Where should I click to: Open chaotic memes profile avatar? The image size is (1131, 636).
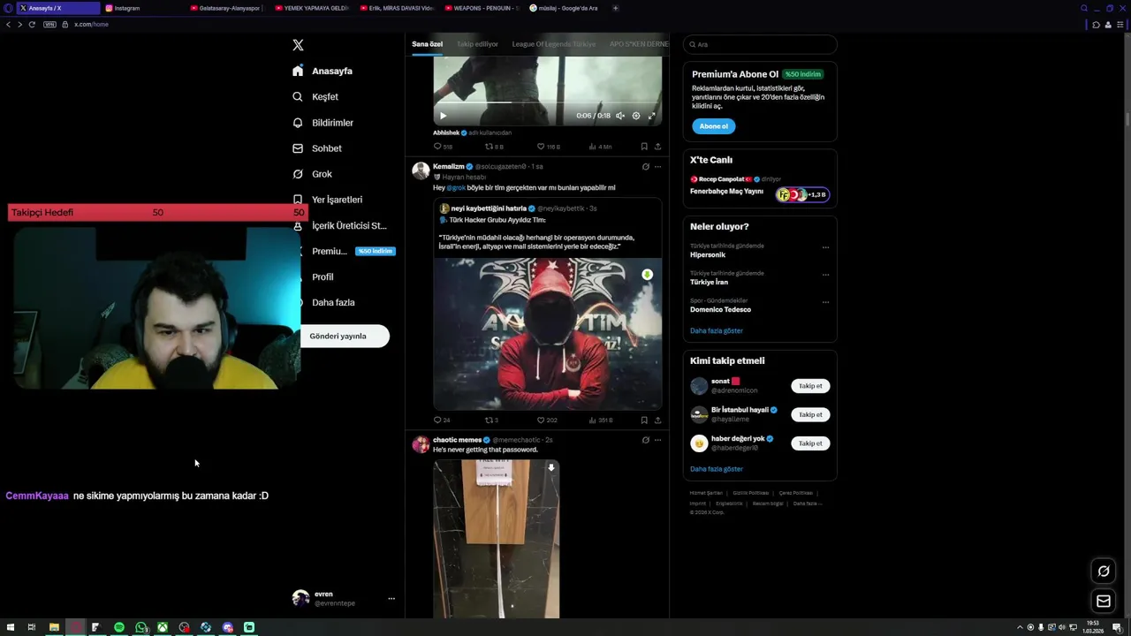421,444
